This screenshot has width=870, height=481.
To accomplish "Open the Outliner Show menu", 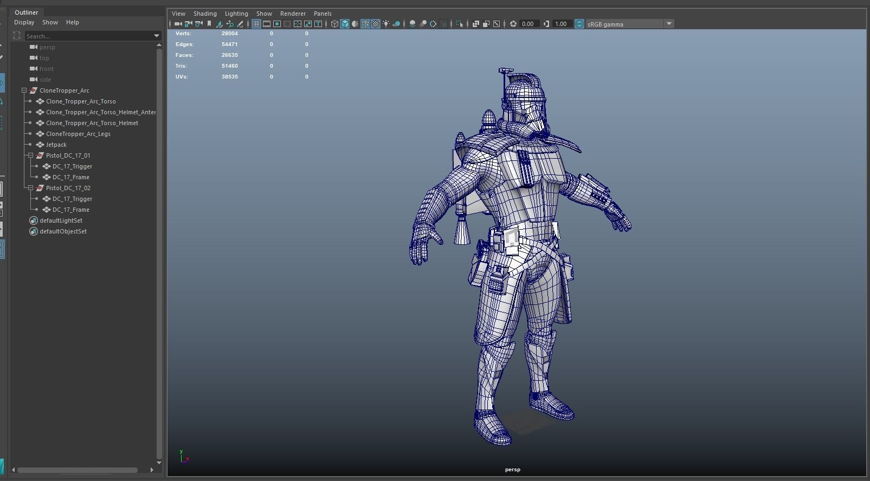I will (x=50, y=22).
